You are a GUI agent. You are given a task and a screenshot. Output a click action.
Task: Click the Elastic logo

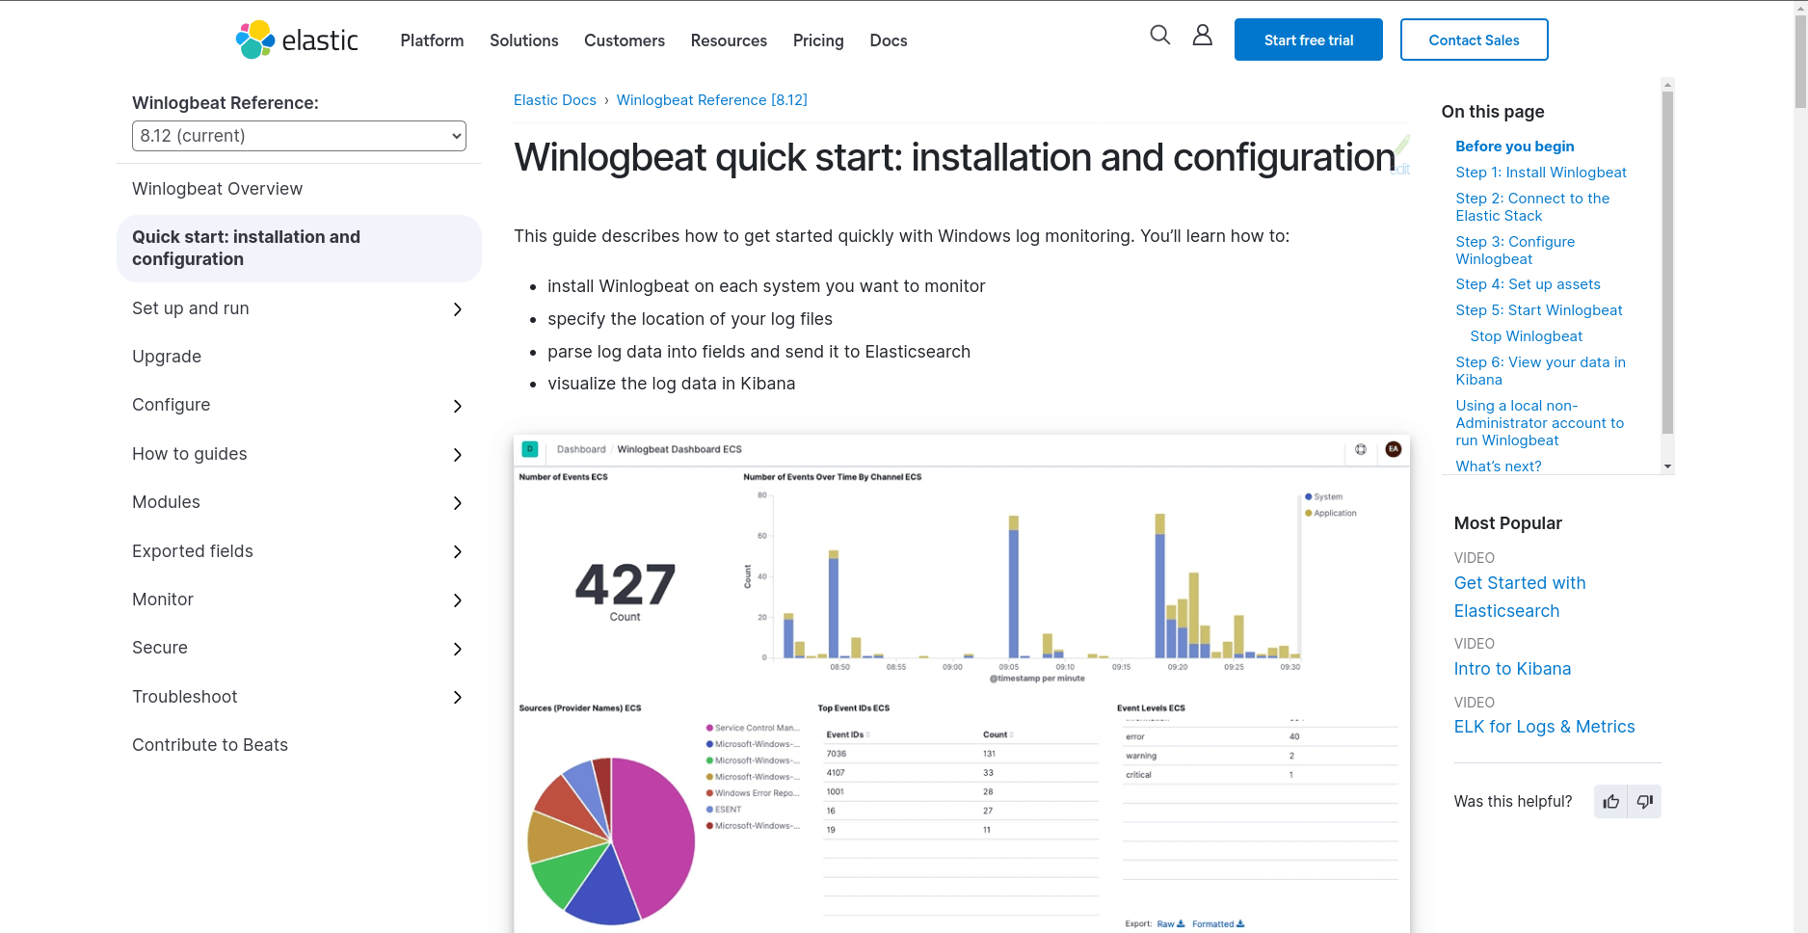click(297, 40)
